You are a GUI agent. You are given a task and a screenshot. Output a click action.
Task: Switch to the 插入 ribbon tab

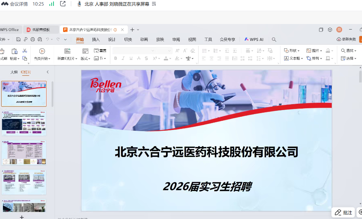pyautogui.click(x=96, y=40)
